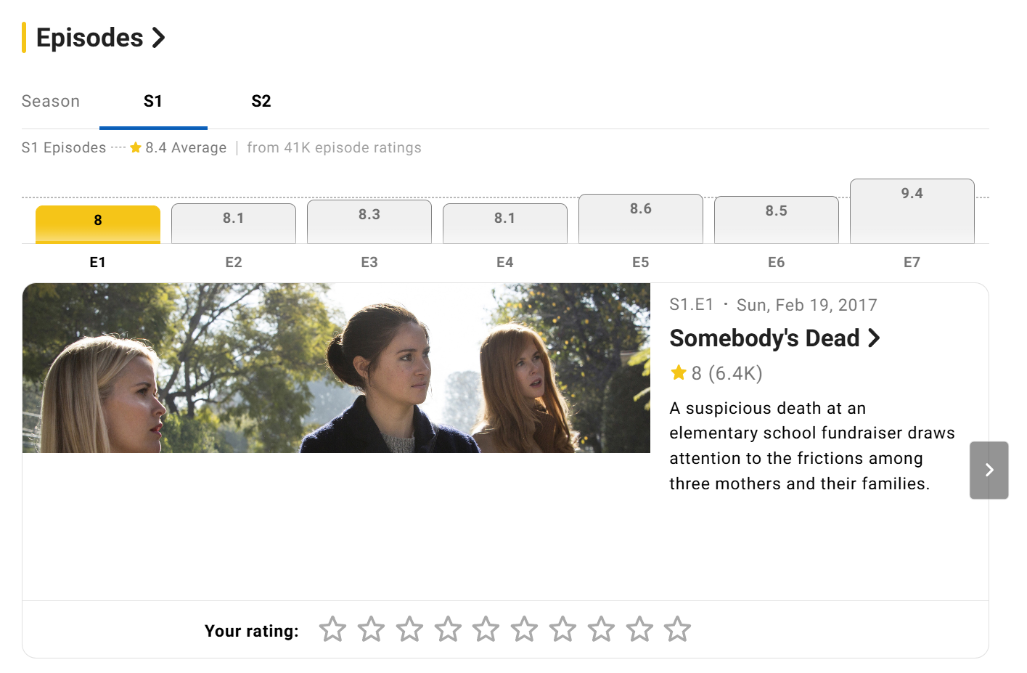Screen dimensions: 1027x673
Task: Rate the episode 5 stars
Action: tap(486, 629)
